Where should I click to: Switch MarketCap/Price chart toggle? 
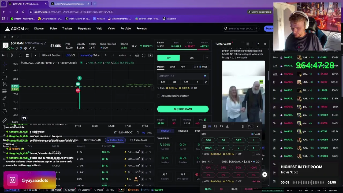click(90, 55)
